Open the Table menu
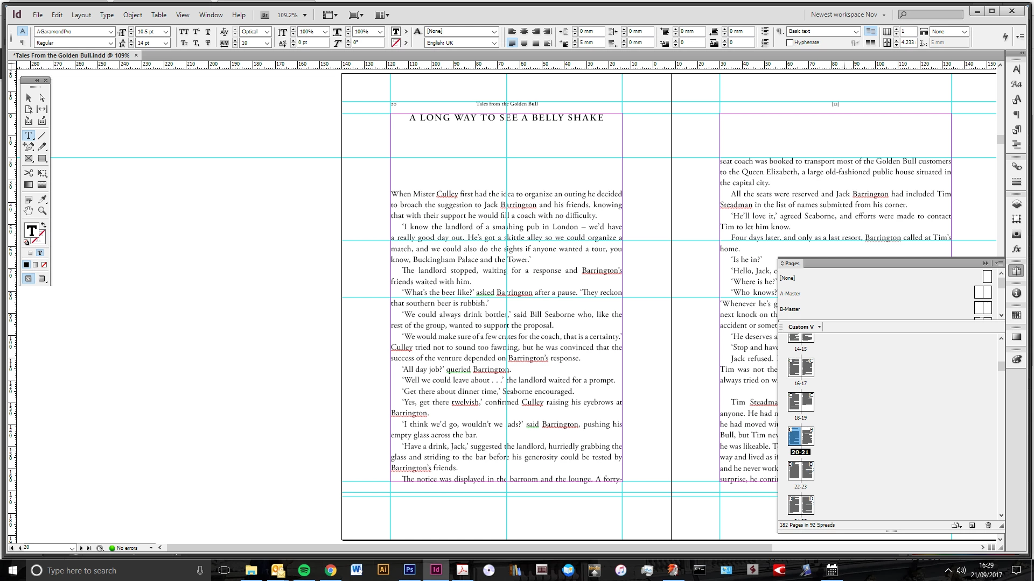Screen dimensions: 1034x581 tap(158, 15)
